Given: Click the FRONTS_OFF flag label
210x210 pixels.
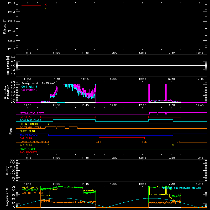Looking at the screenshot, I should [x=28, y=149].
